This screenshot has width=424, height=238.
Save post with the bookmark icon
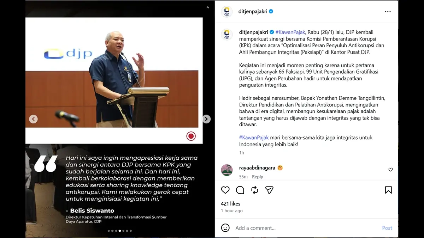[388, 190]
